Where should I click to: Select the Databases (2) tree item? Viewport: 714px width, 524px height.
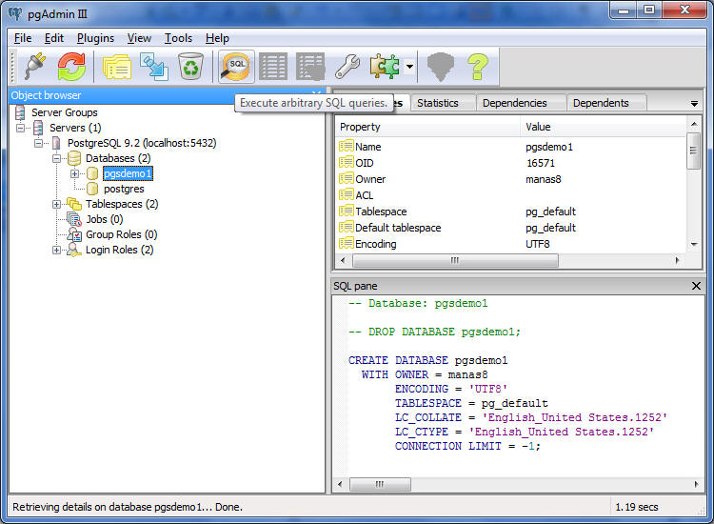click(x=118, y=158)
